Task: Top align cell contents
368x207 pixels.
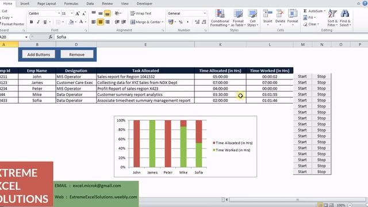Action: (x=94, y=13)
